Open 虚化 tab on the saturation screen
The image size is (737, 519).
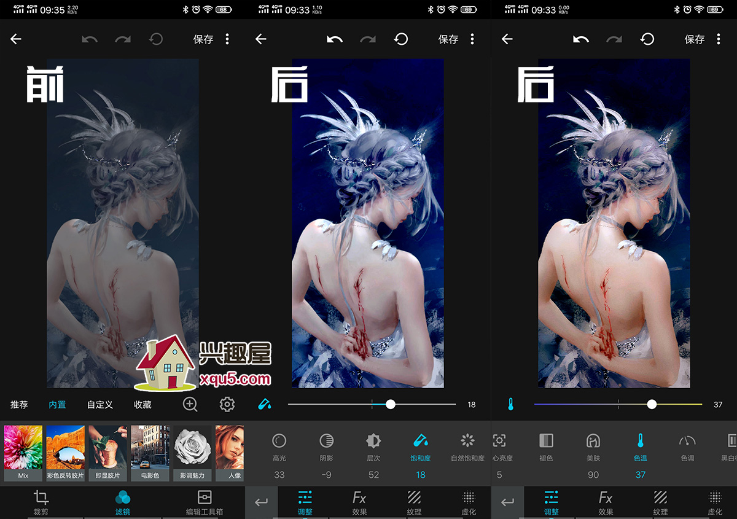coord(469,502)
